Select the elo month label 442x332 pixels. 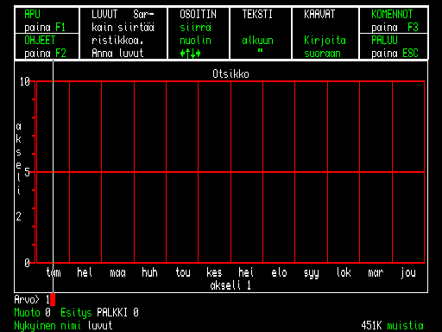(x=279, y=272)
